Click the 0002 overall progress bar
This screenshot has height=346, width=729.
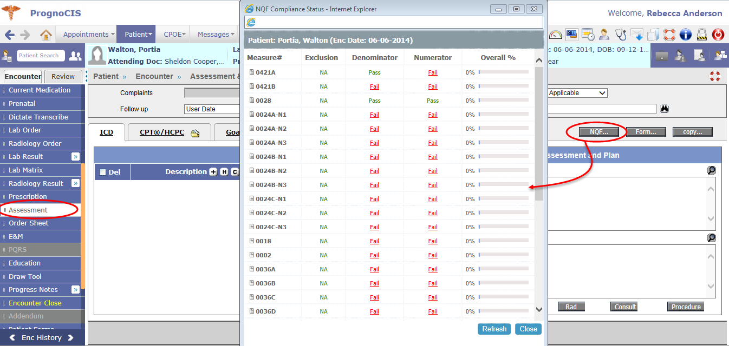tap(503, 255)
